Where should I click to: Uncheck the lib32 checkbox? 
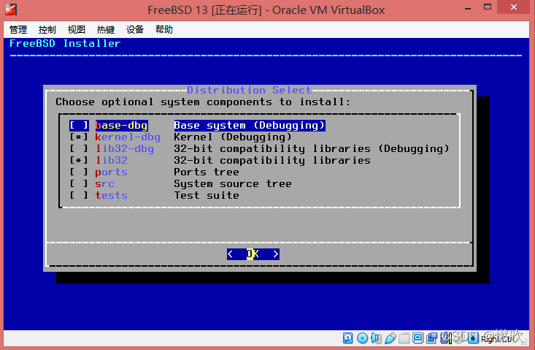pyautogui.click(x=79, y=160)
